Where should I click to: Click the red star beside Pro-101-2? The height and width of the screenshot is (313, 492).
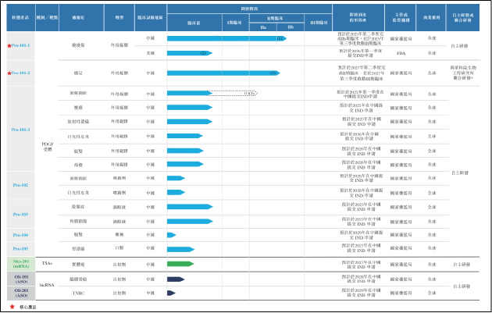[9, 73]
